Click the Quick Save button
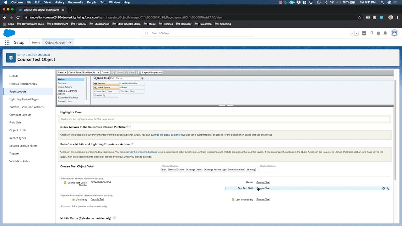The width and height of the screenshot is (402, 226). [x=75, y=73]
